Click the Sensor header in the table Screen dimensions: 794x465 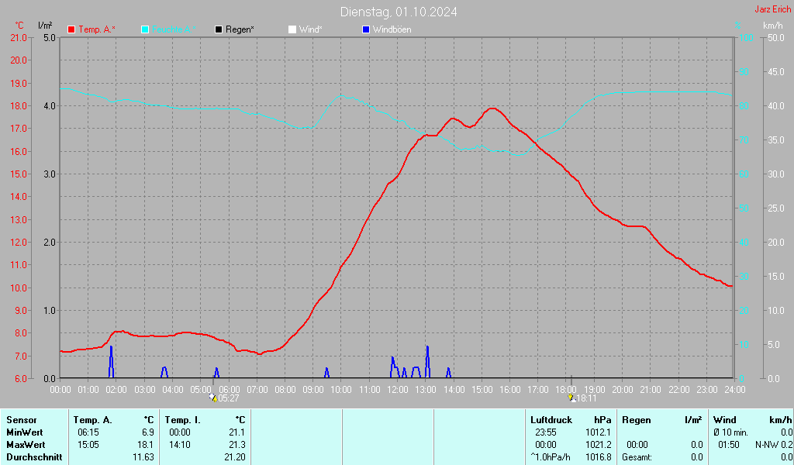pyautogui.click(x=22, y=420)
